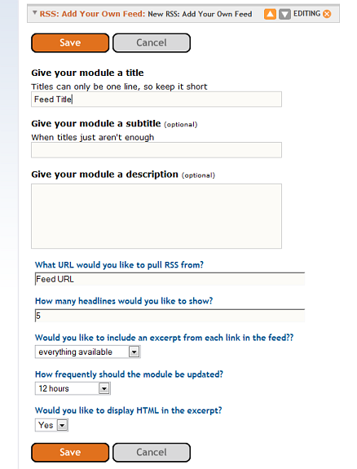Click the orange move-up arrow icon
The width and height of the screenshot is (357, 469).
(x=270, y=14)
